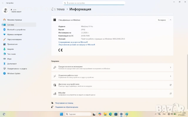
Task: Open Начална страница in the sidebar
Action: (x=19, y=20)
